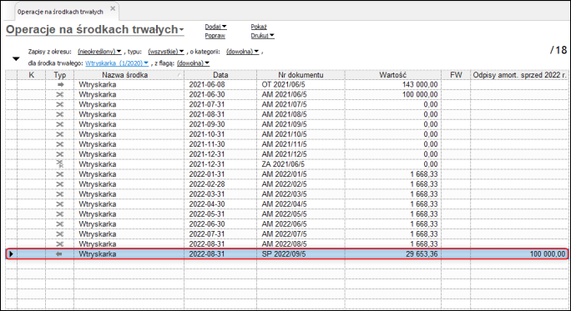Viewport: 571px width, 311px height.
Task: Click amortization icon in AM 2021/09/5 row
Action: pyautogui.click(x=60, y=124)
